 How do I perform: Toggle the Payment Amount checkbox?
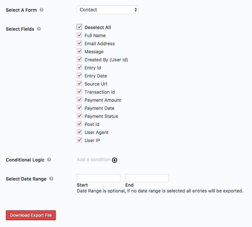(79, 100)
